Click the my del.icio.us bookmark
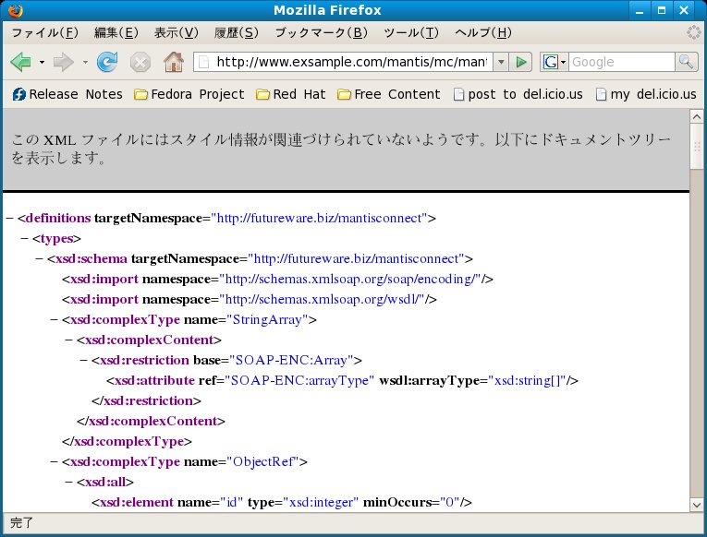This screenshot has height=537, width=707. coord(646,94)
